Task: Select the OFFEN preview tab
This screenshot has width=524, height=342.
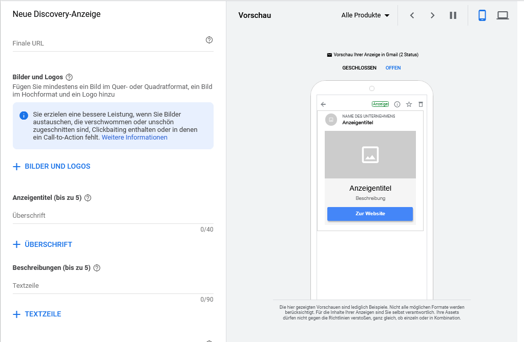Action: 393,68
